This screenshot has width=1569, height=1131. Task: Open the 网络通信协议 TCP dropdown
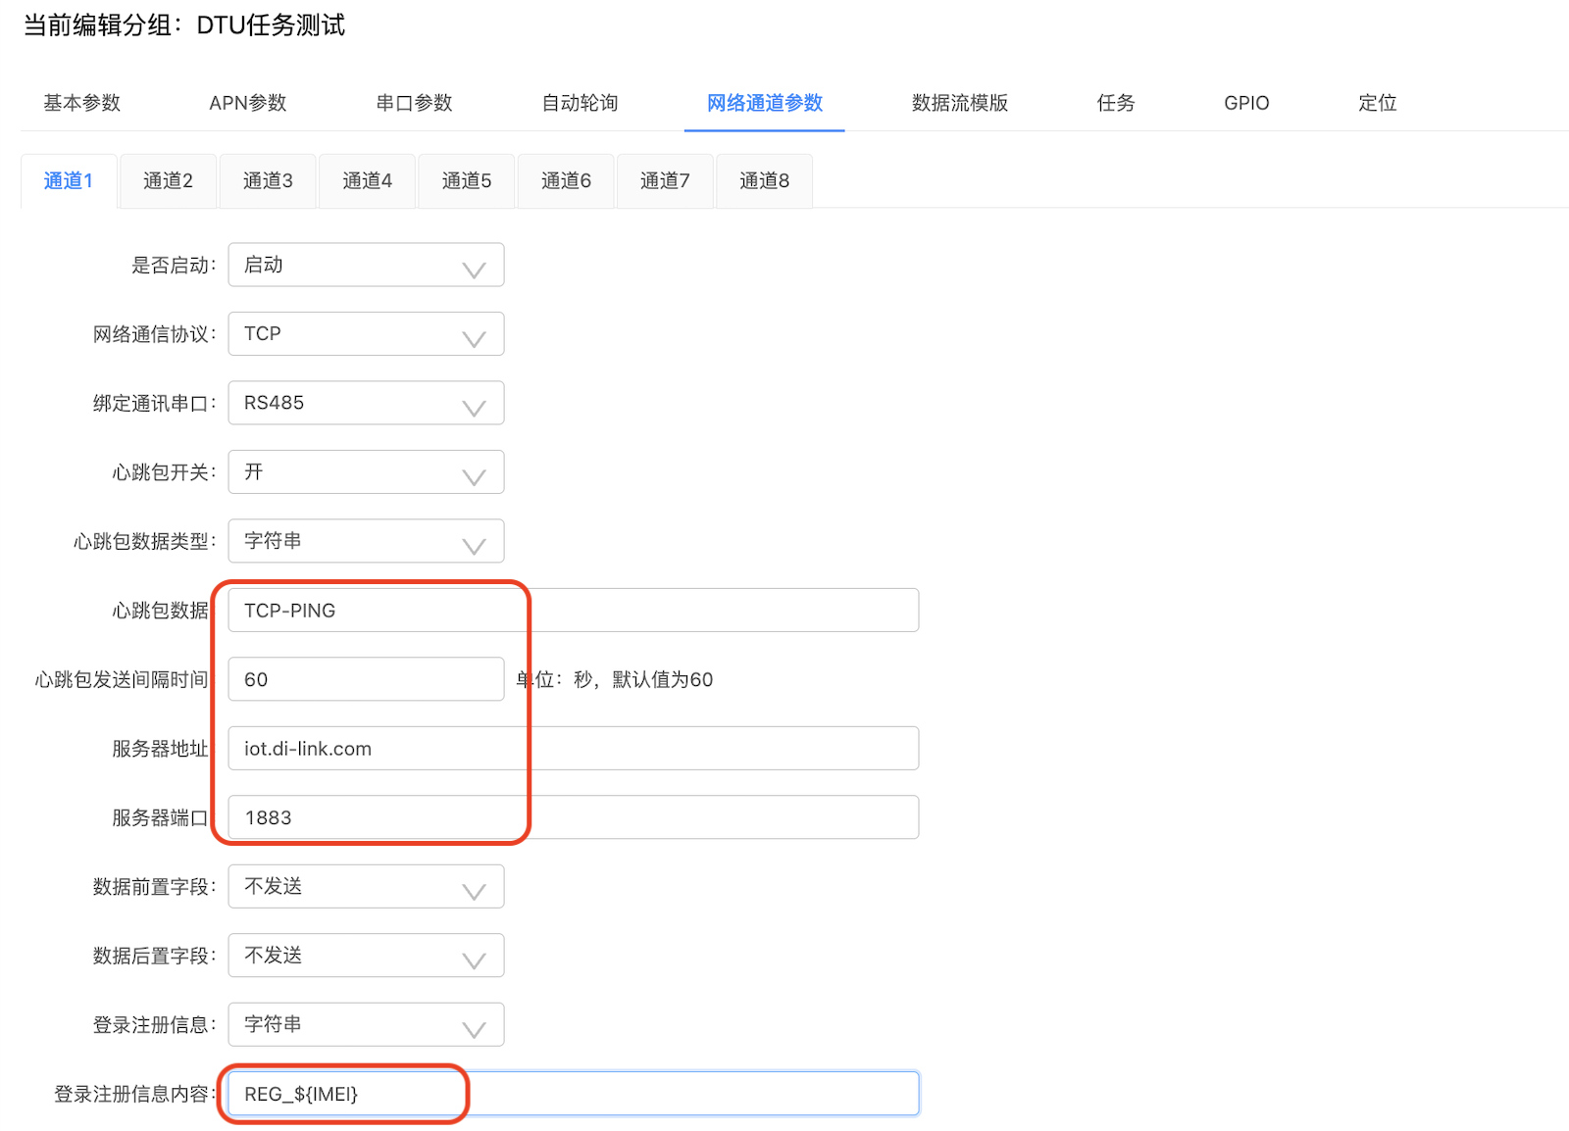tap(366, 333)
